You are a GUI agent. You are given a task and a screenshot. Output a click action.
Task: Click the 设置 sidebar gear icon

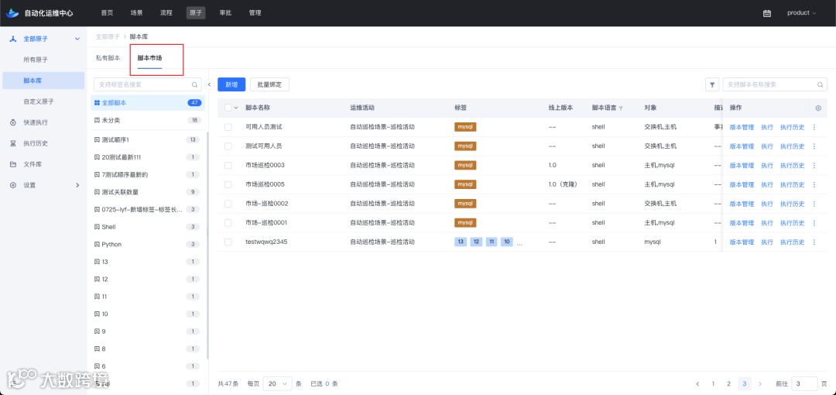13,185
